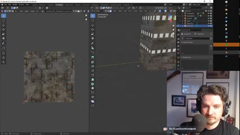Image resolution: width=240 pixels, height=135 pixels.
Task: Select the Inset Faces tool
Action: [x=93, y=62]
